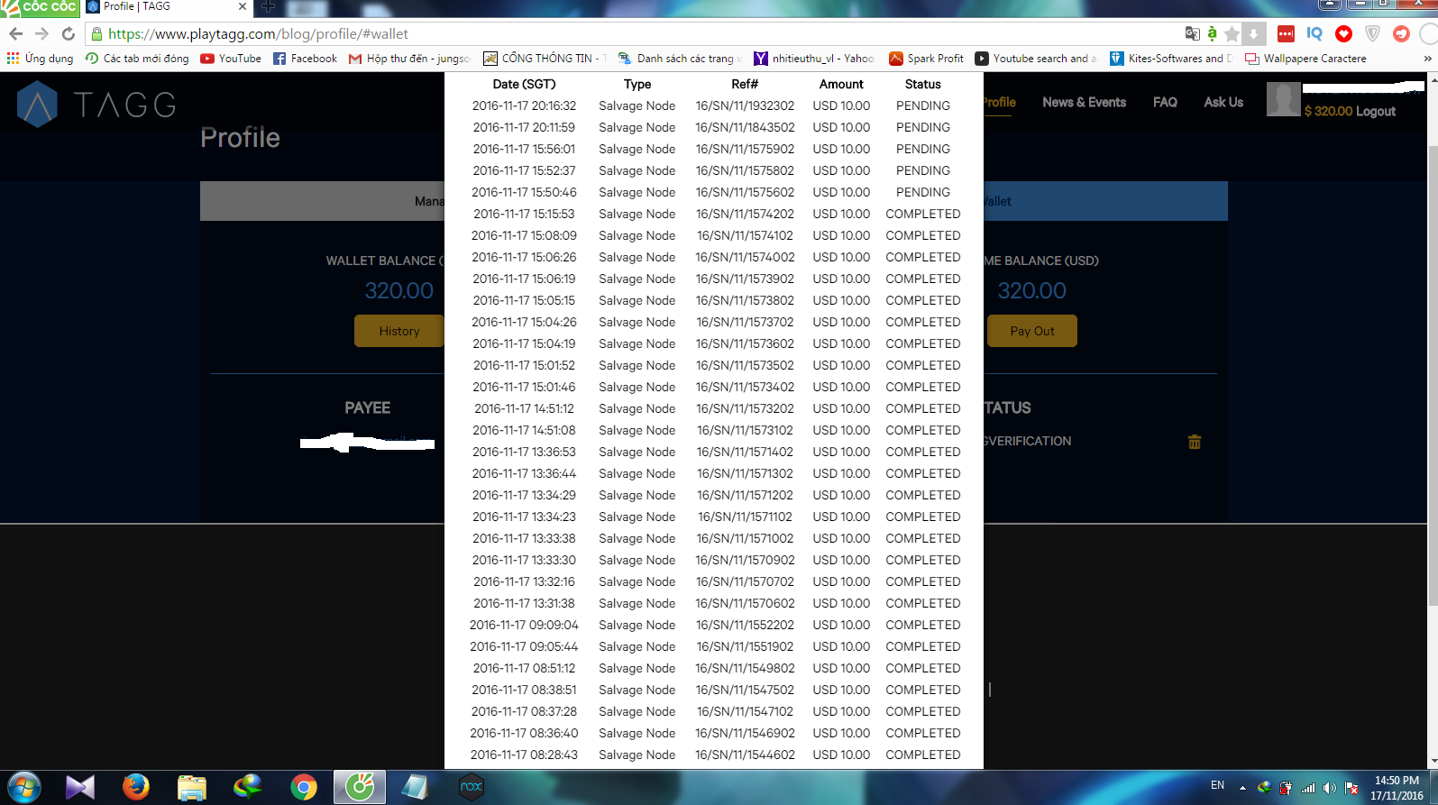
Task: Click the Profile menu item
Action: coord(999,102)
